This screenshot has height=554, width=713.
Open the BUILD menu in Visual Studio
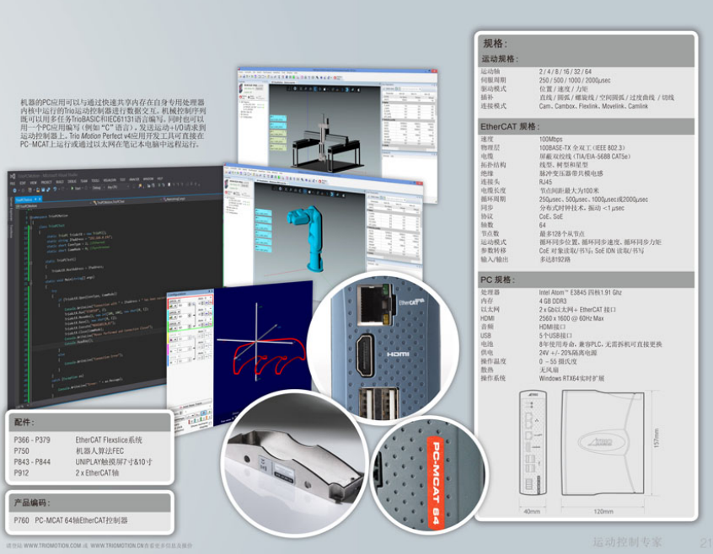[60, 182]
